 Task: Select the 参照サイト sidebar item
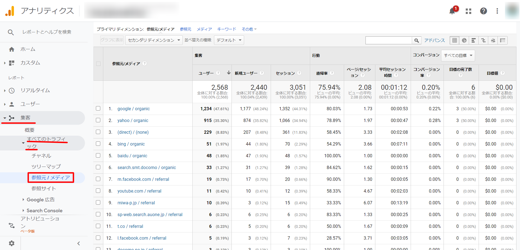tap(44, 189)
